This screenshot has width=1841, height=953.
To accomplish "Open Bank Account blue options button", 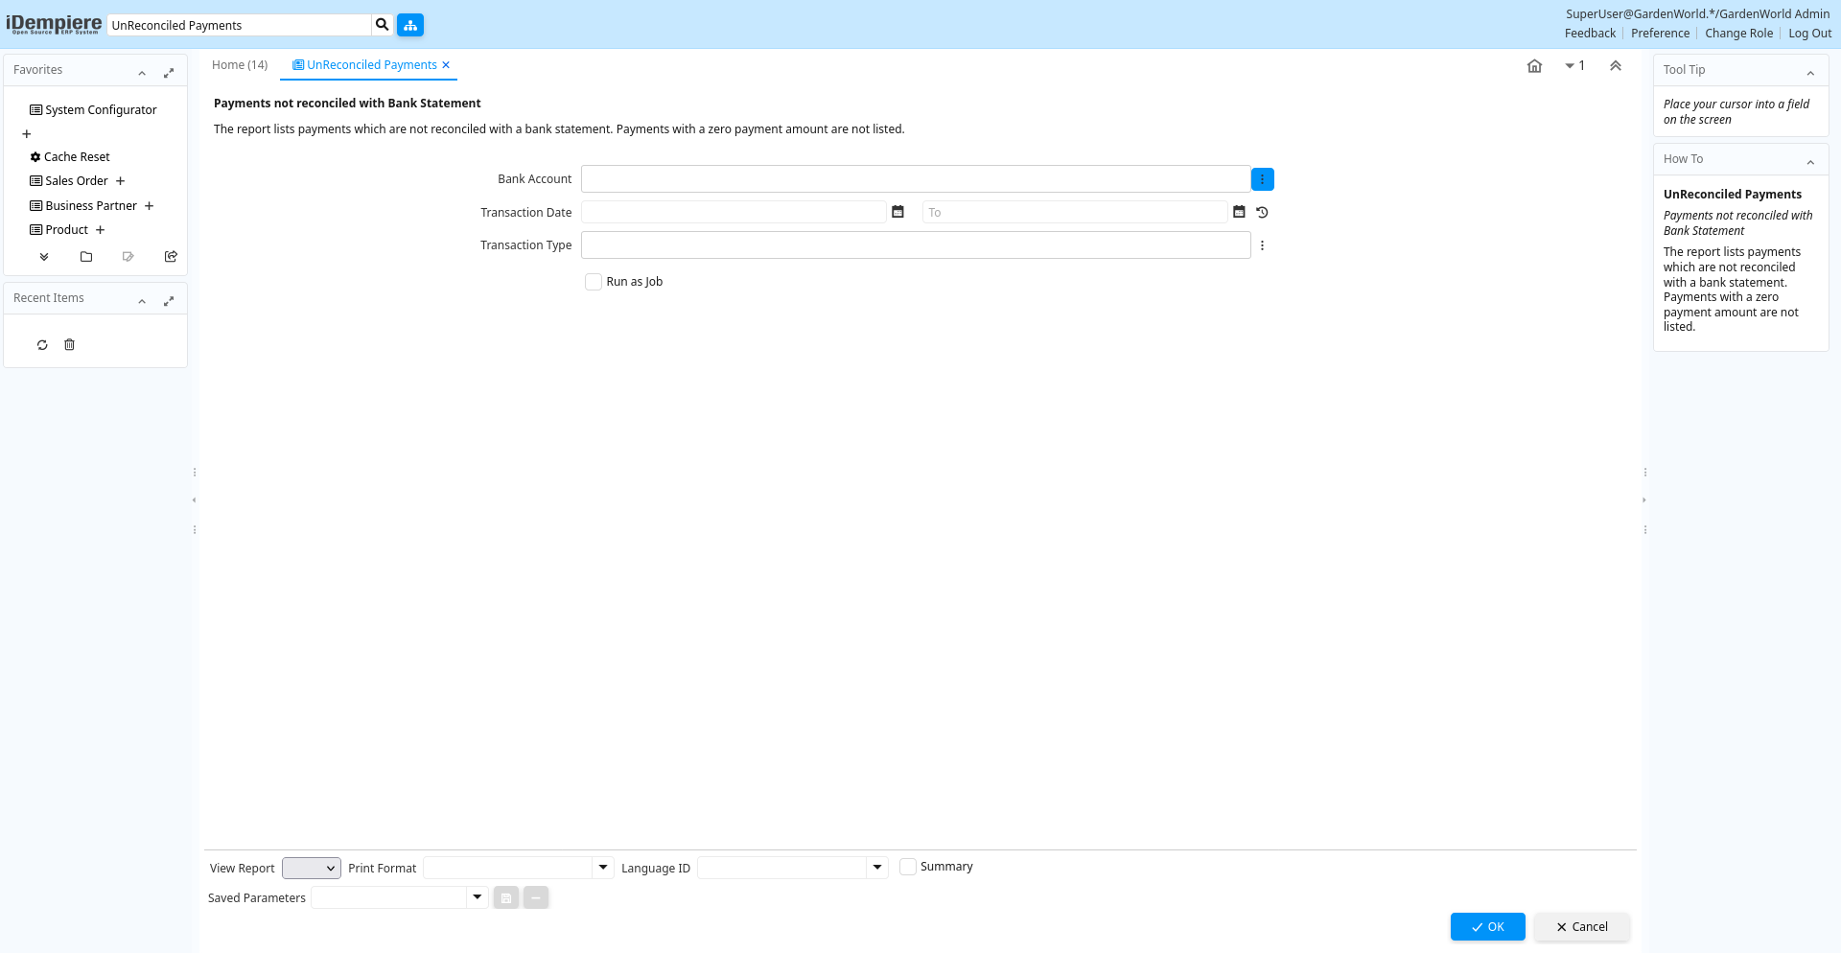I will (x=1262, y=179).
